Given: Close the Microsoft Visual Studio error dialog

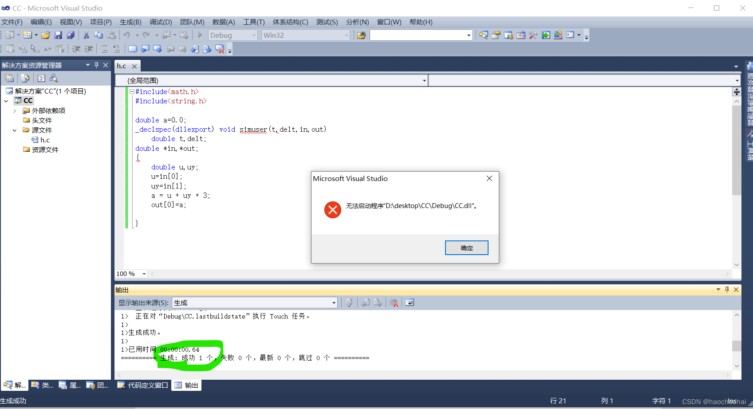Looking at the screenshot, I should (x=489, y=178).
